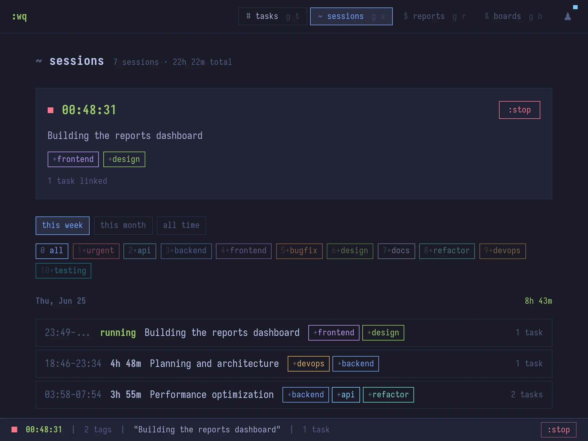The height and width of the screenshot is (441, 588).
Task: Select the this month range
Action: click(x=123, y=225)
